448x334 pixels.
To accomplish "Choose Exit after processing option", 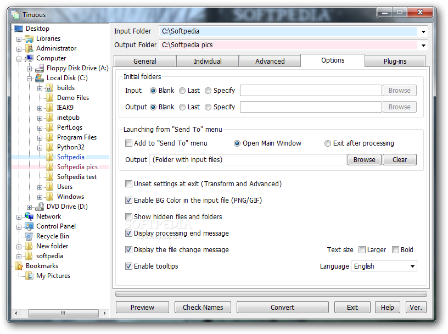I will click(x=328, y=143).
